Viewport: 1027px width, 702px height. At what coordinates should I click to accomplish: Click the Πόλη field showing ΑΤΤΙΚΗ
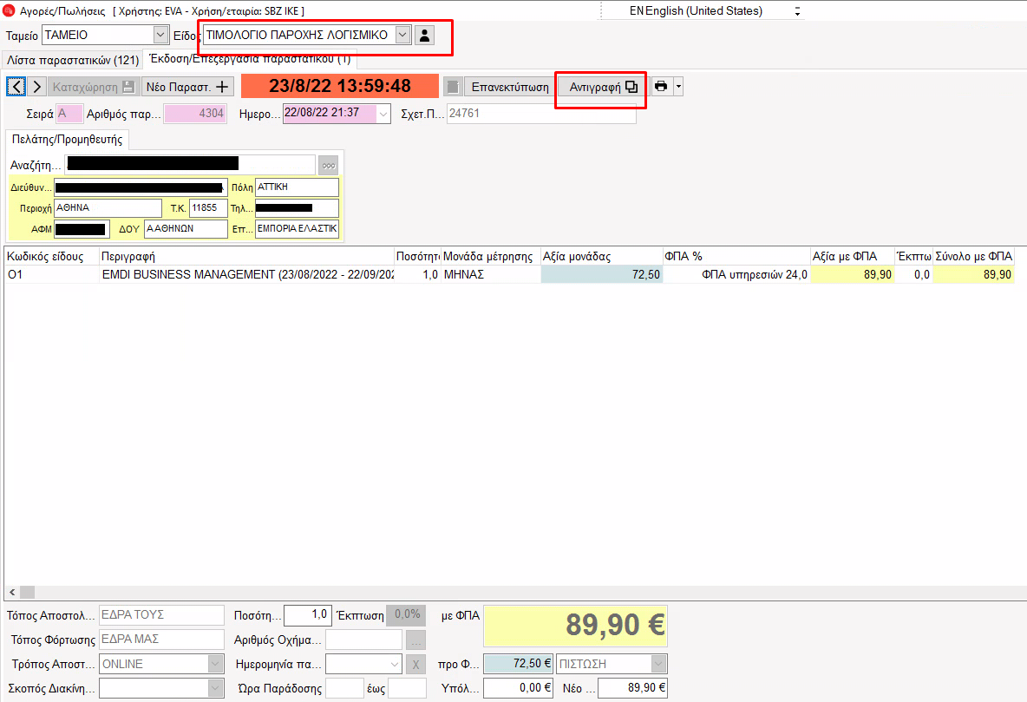[297, 187]
